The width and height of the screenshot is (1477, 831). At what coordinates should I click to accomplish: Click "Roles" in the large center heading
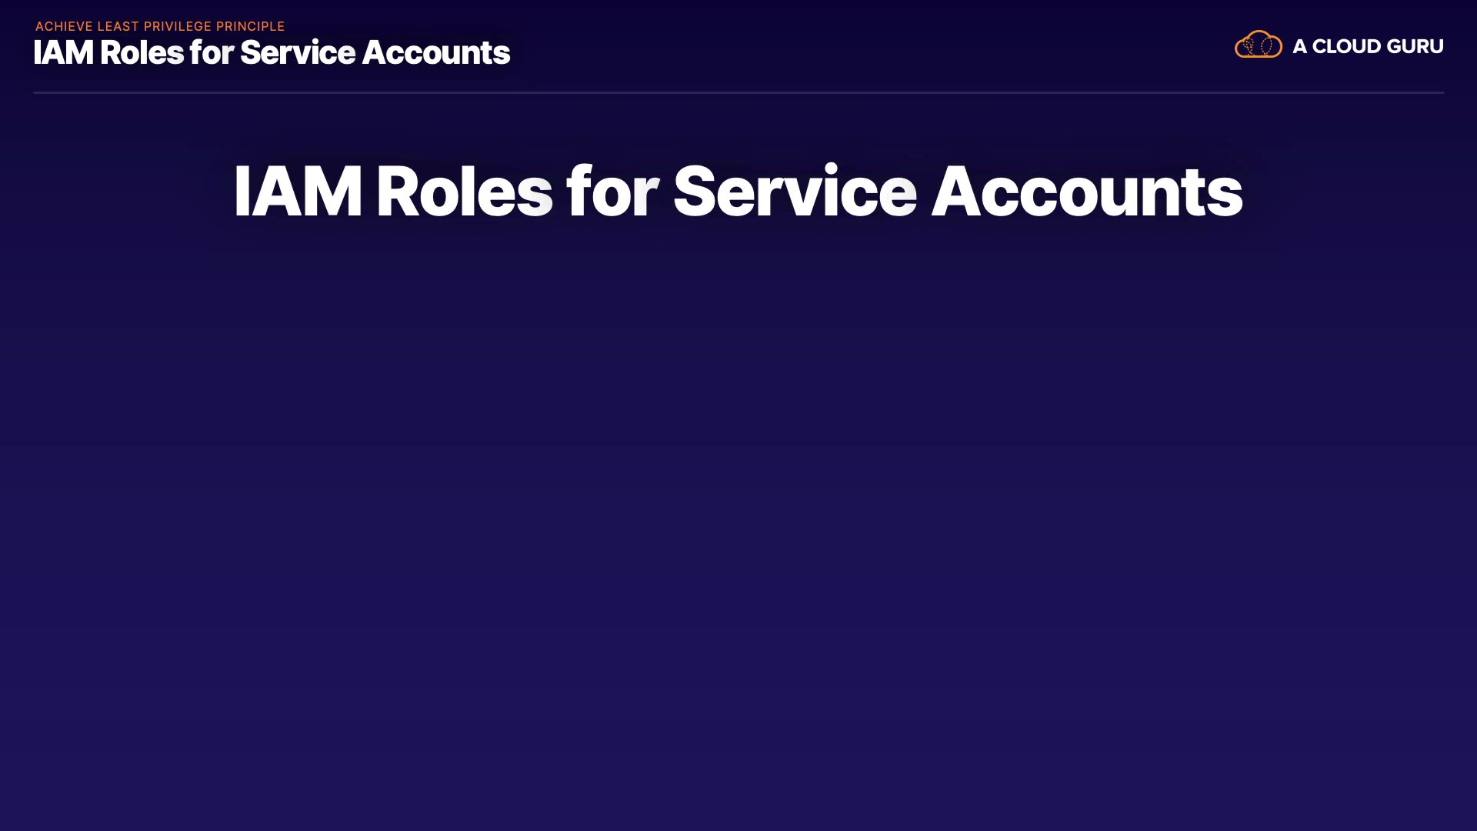pyautogui.click(x=464, y=192)
